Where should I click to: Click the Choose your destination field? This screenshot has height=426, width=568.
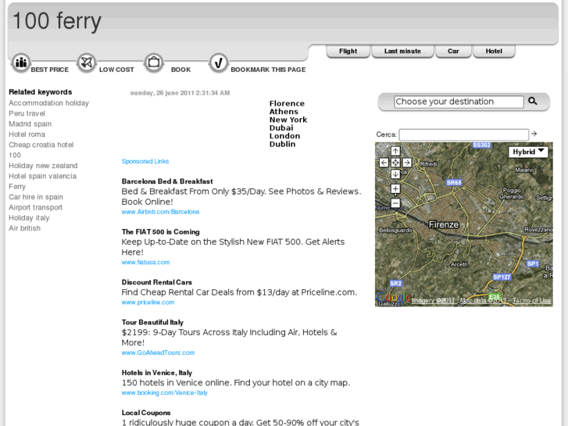[x=459, y=102]
